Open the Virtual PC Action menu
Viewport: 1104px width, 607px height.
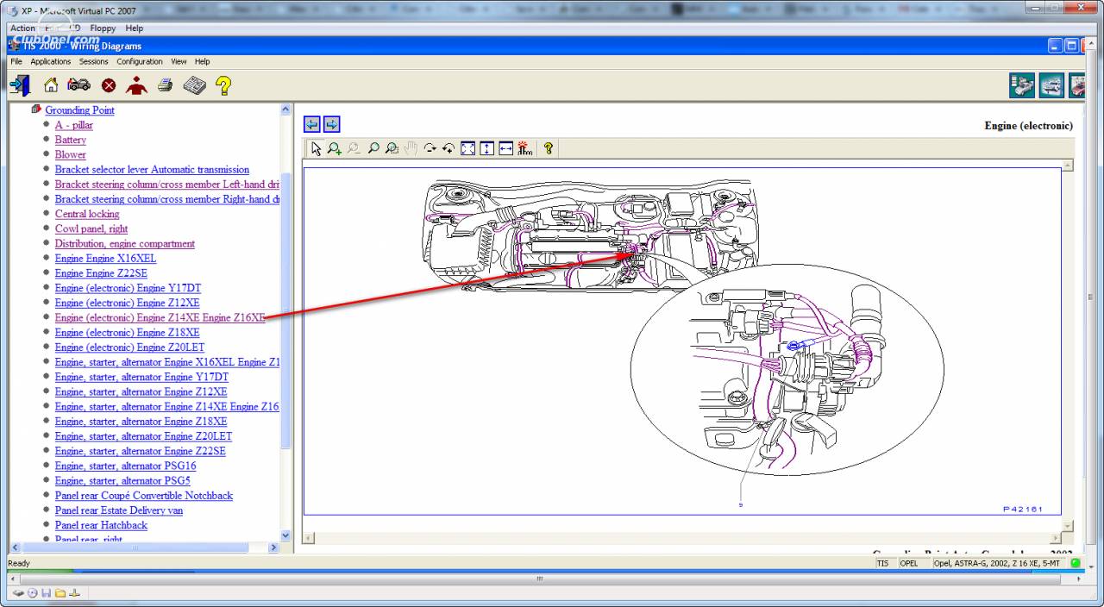22,28
